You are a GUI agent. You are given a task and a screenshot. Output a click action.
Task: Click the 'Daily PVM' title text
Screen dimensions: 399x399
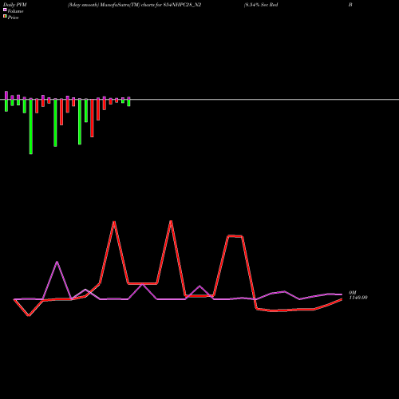[15, 5]
